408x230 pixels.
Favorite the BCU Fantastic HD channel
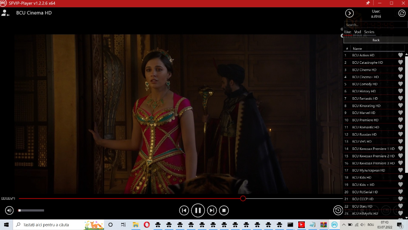[401, 98]
